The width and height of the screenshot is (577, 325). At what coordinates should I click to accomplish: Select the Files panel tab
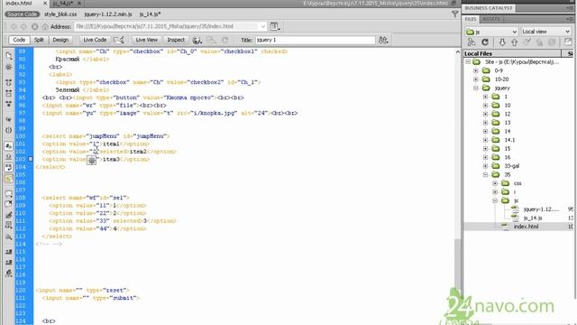pos(471,19)
